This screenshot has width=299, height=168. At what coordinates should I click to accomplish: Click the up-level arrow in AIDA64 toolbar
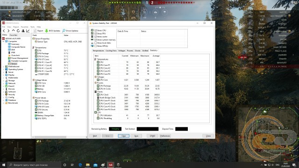click(x=13, y=31)
